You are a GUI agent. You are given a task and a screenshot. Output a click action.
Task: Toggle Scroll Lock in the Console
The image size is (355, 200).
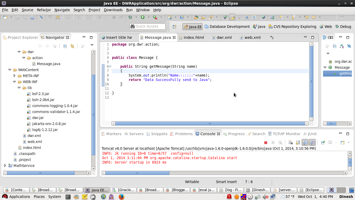click(x=298, y=142)
